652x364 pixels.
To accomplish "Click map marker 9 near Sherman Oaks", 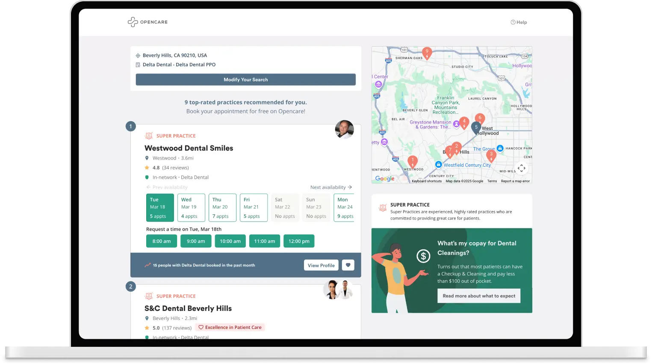I will tap(427, 53).
